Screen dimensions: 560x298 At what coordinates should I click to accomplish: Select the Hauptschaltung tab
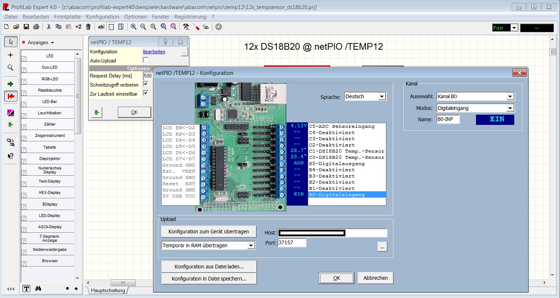click(108, 290)
